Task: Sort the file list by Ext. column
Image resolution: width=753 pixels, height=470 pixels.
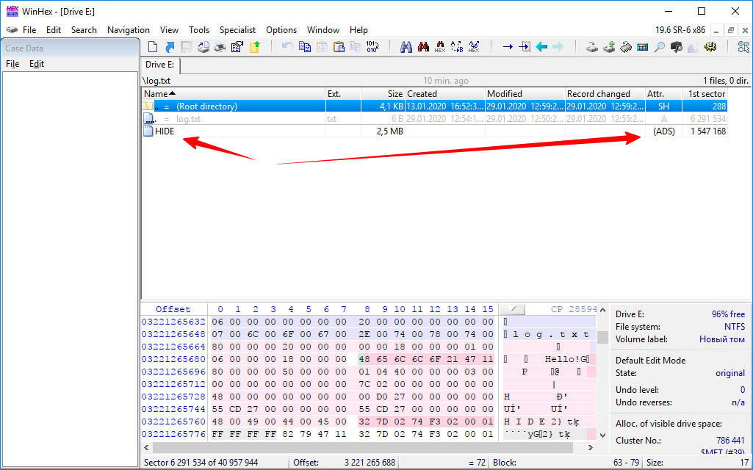Action: (x=343, y=93)
